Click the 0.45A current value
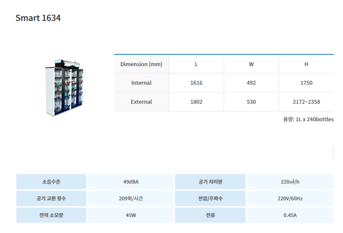The image size is (343, 233). 290,215
